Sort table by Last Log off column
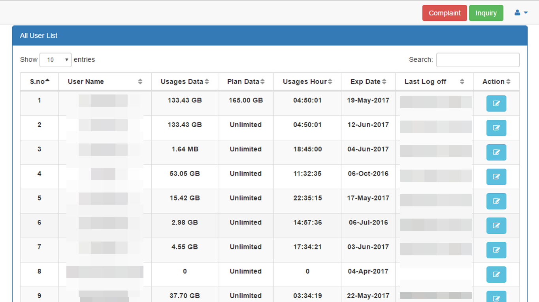Viewport: 539px width, 302px height. coord(434,81)
